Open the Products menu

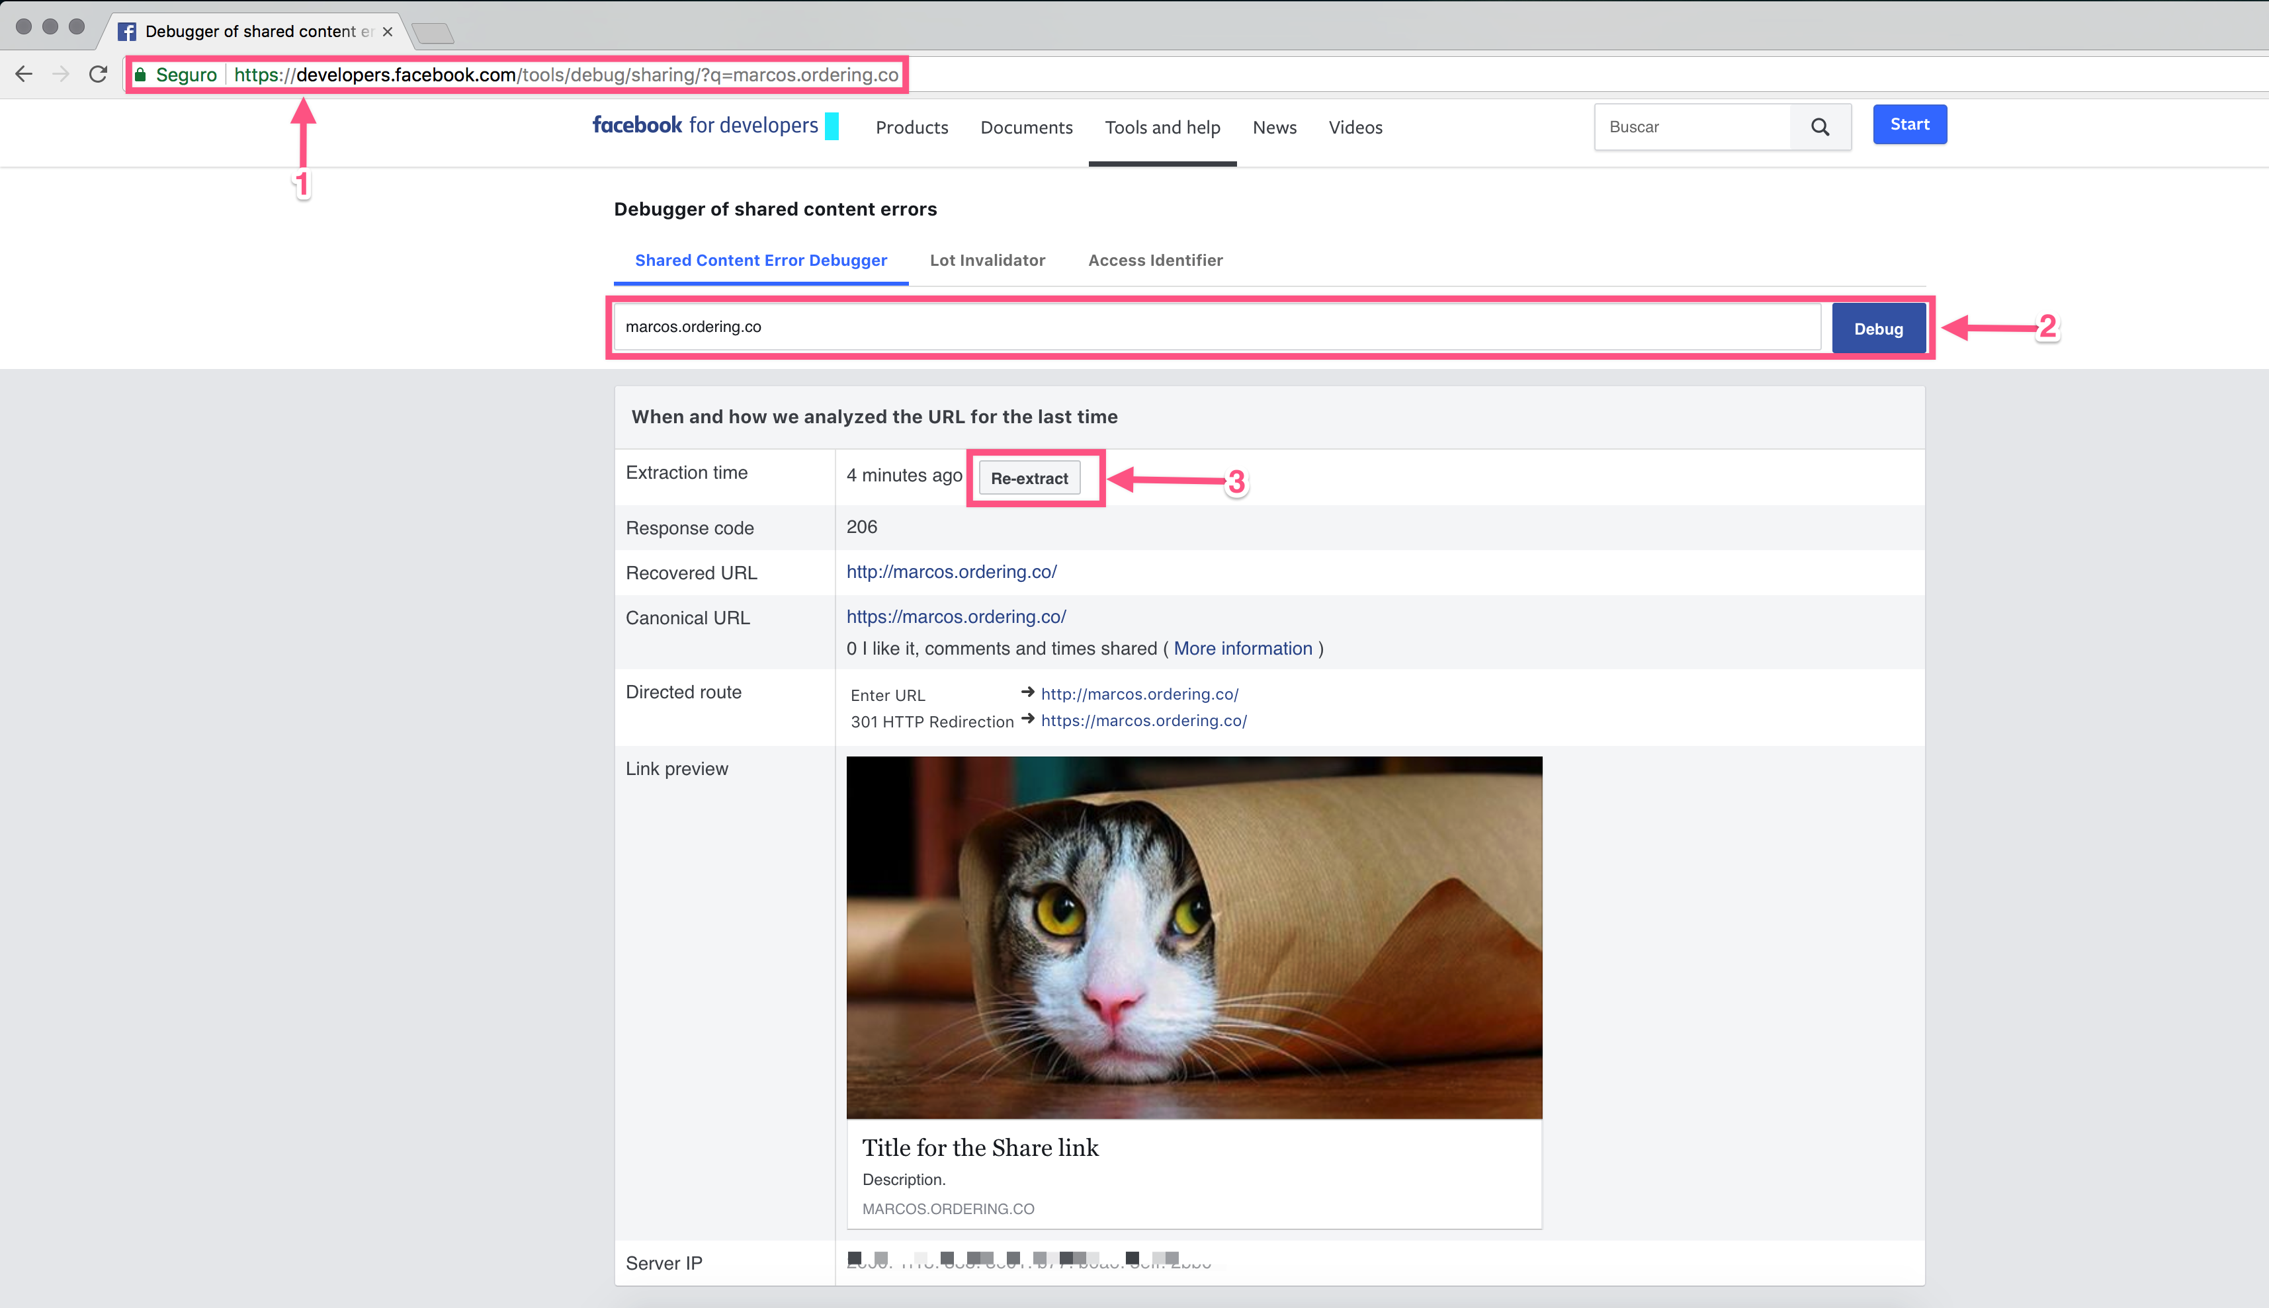[x=911, y=128]
